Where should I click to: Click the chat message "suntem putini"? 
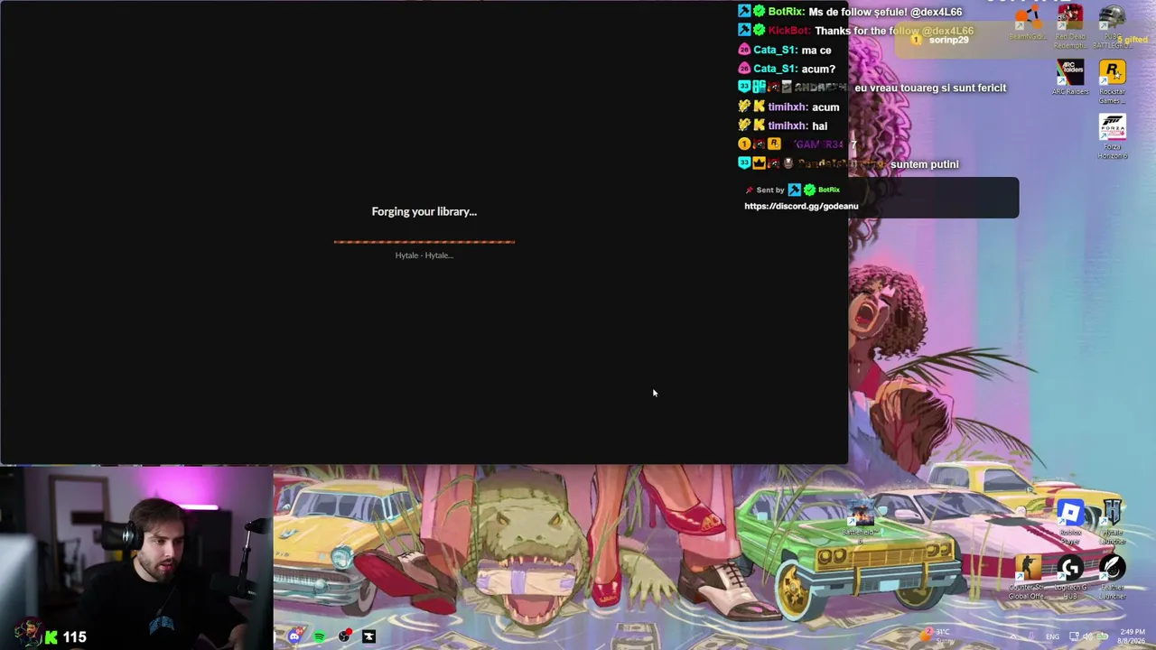tap(925, 163)
